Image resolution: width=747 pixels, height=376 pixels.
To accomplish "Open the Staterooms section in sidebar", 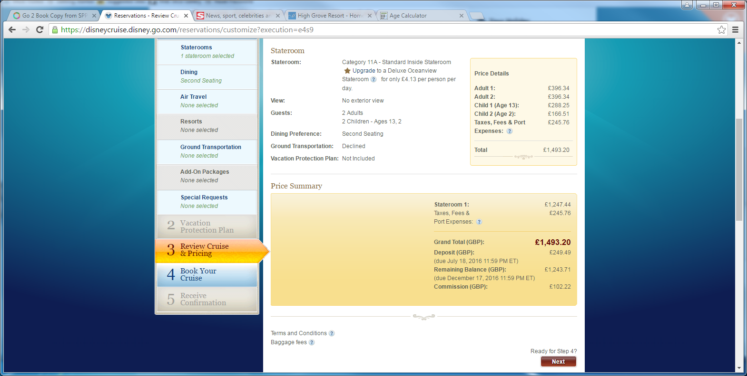I will pos(207,52).
